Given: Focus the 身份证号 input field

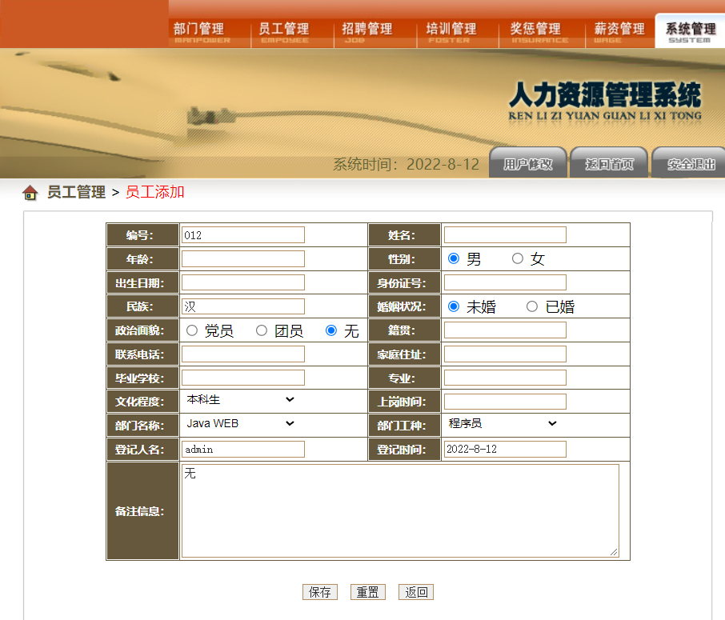Looking at the screenshot, I should point(505,282).
